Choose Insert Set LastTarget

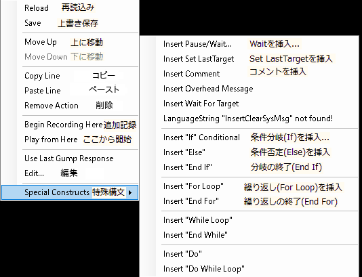click(x=249, y=59)
